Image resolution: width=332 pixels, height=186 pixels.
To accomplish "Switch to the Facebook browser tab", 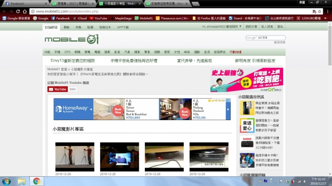I will pos(25,4).
